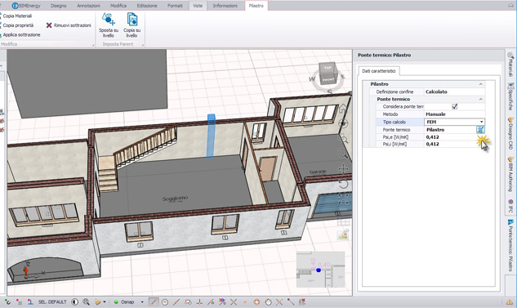Open the Osnap dropdown arrow
Viewport: 517px width, 308px height.
click(142, 301)
